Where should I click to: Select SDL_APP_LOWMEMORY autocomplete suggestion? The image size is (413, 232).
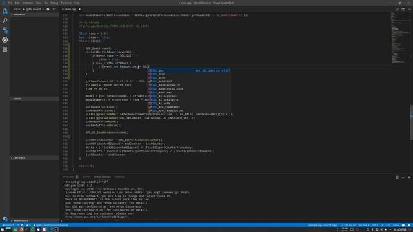189,108
